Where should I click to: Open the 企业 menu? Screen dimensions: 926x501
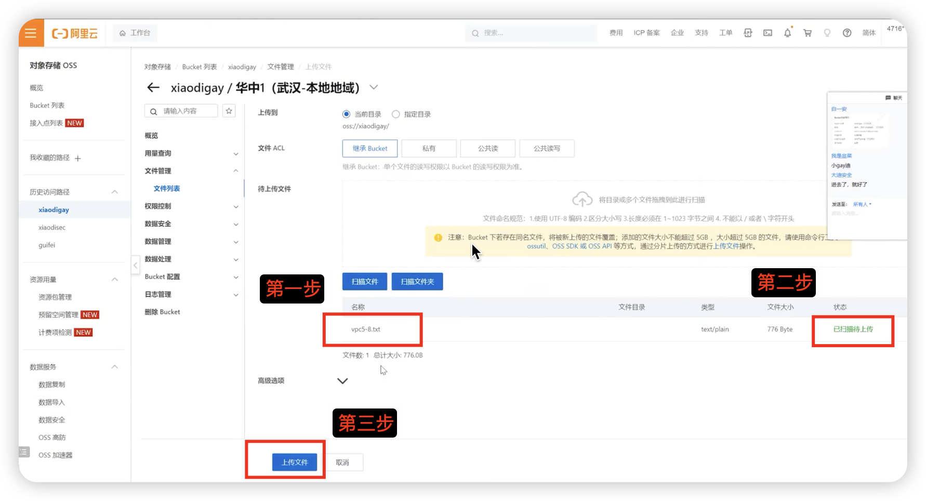pyautogui.click(x=677, y=33)
